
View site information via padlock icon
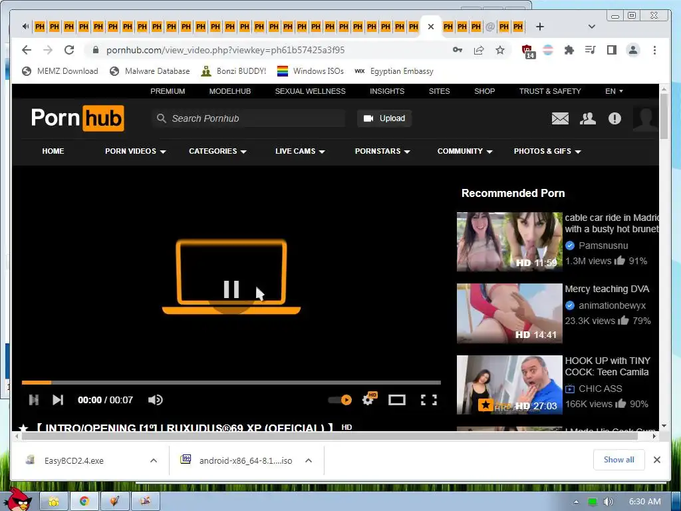point(96,50)
